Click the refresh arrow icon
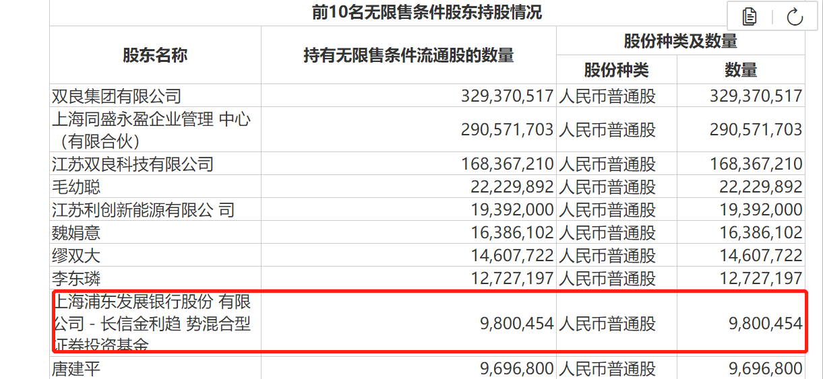823x379 pixels. (795, 17)
